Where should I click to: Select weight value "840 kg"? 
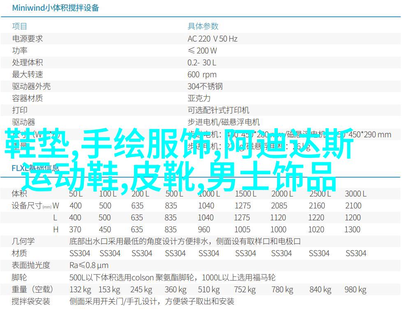coord(320,290)
